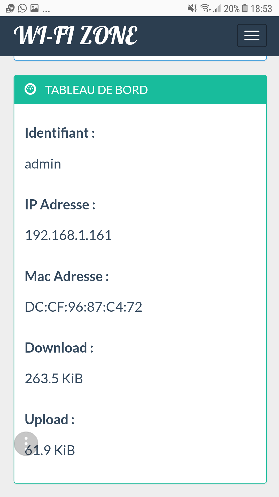The height and width of the screenshot is (497, 279).
Task: Tap the image notification icon in status bar
Action: click(34, 8)
